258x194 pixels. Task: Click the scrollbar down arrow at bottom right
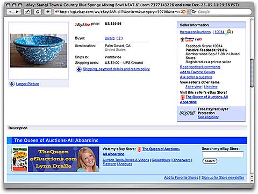(252, 181)
